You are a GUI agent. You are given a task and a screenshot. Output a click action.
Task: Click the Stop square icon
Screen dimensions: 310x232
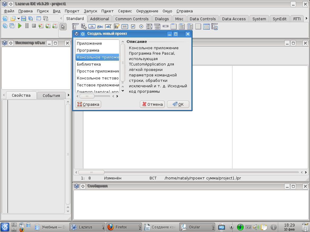34,26
